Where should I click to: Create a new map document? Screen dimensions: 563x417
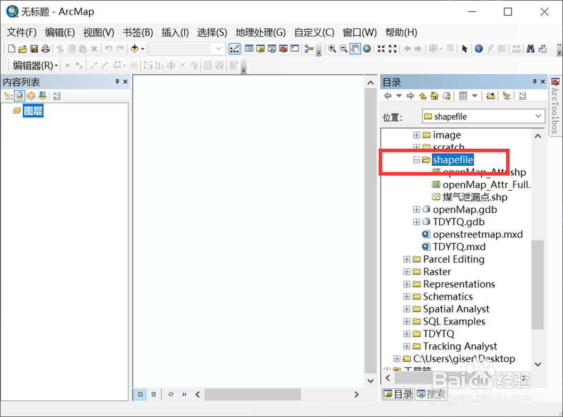click(12, 48)
